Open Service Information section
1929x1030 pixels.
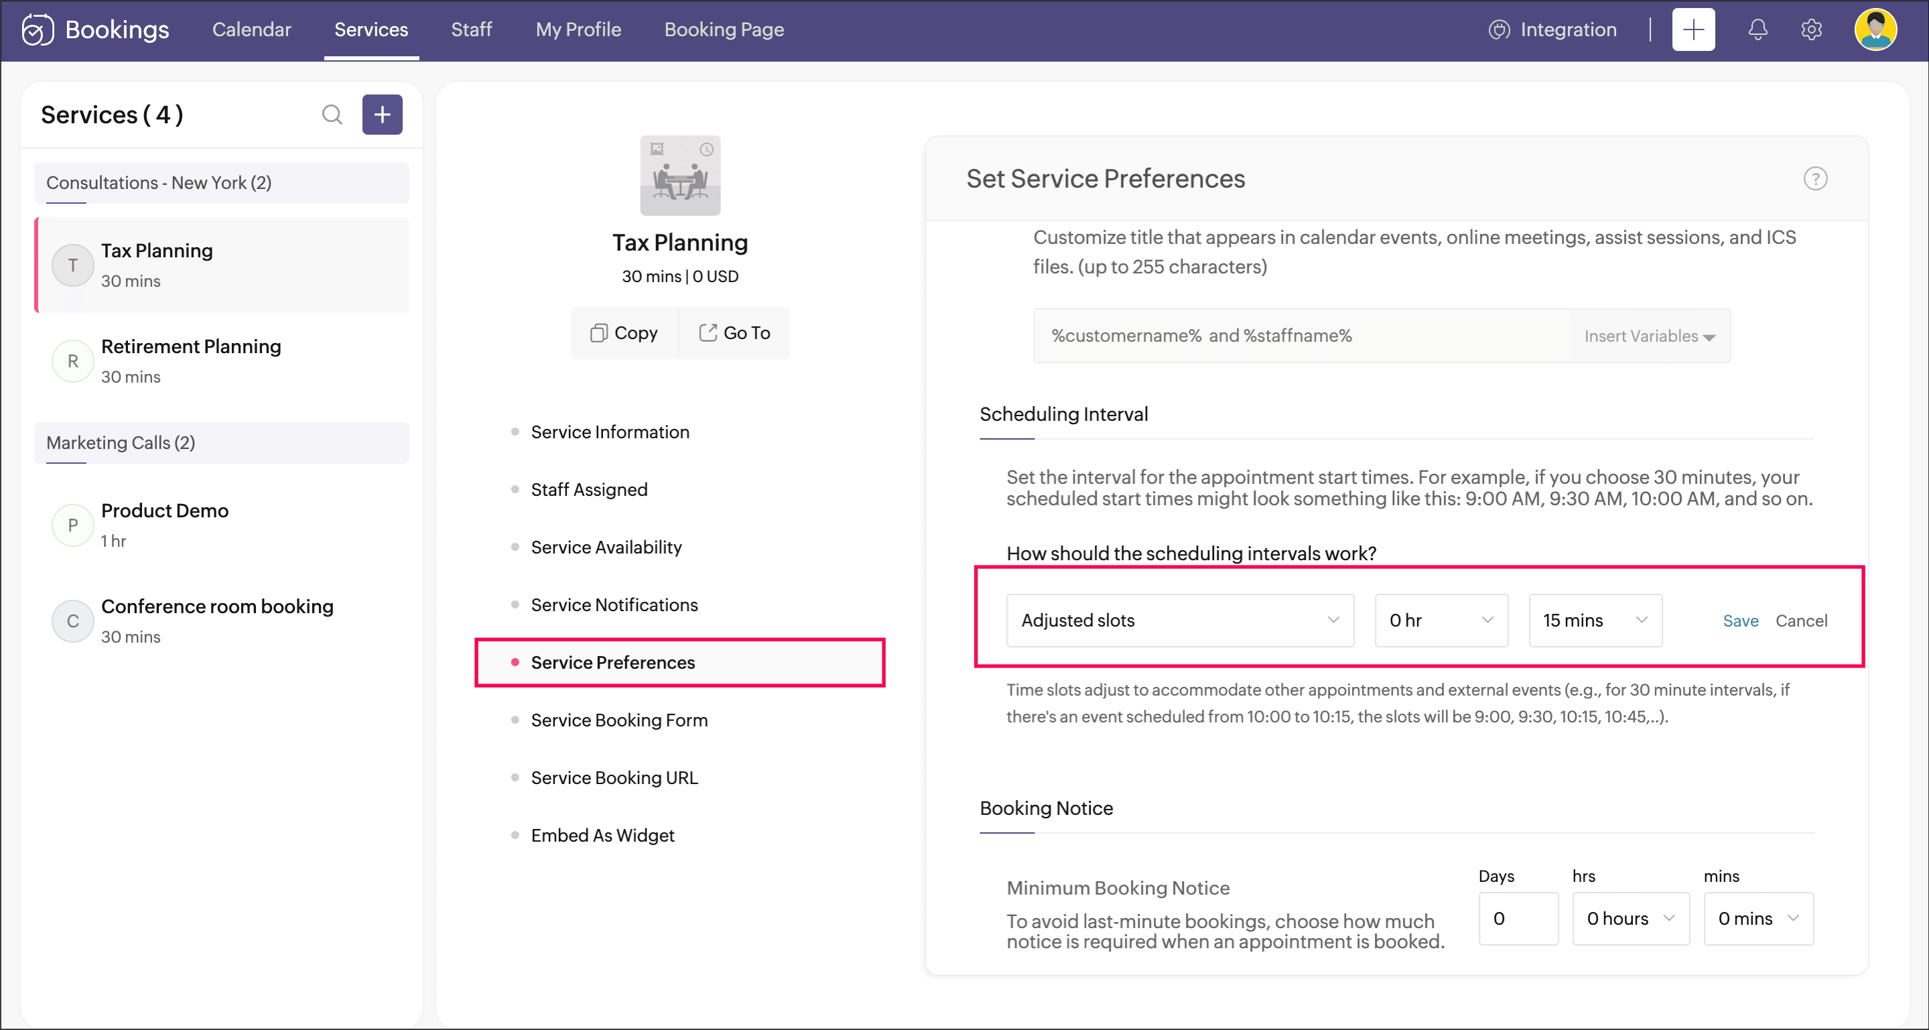[x=610, y=432]
